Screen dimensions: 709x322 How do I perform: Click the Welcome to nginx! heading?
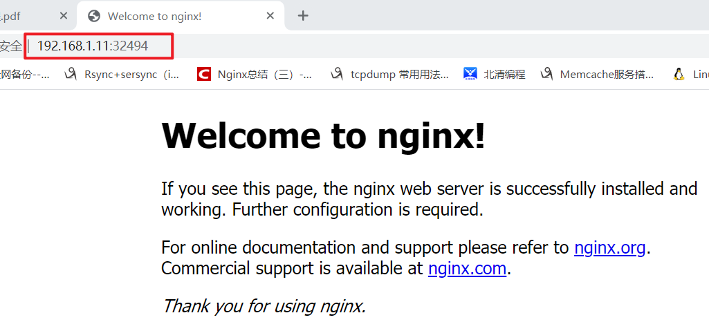coord(323,135)
